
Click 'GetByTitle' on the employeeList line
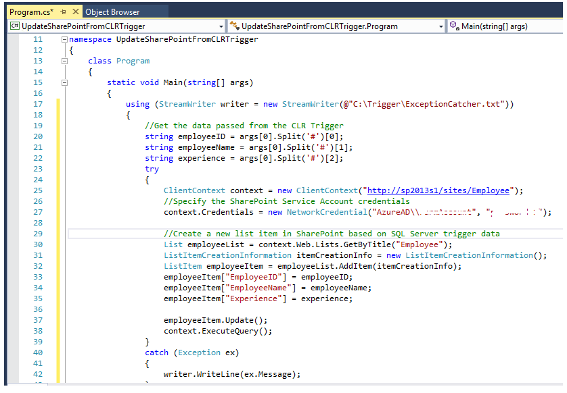click(367, 244)
